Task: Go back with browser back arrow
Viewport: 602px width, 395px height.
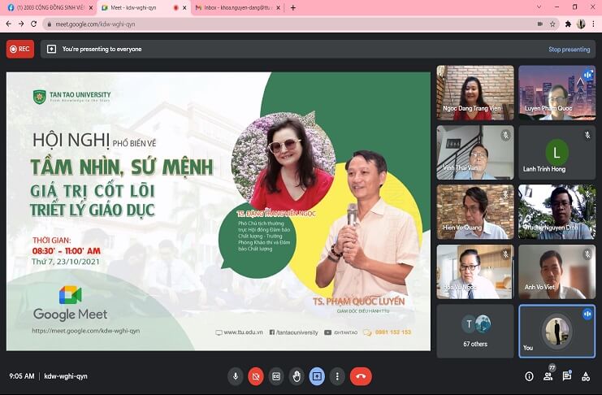Action: tap(8, 24)
